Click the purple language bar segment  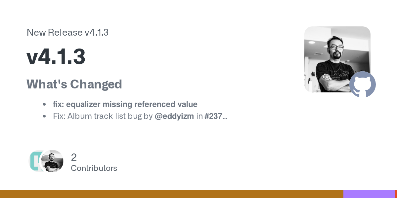click(369, 194)
